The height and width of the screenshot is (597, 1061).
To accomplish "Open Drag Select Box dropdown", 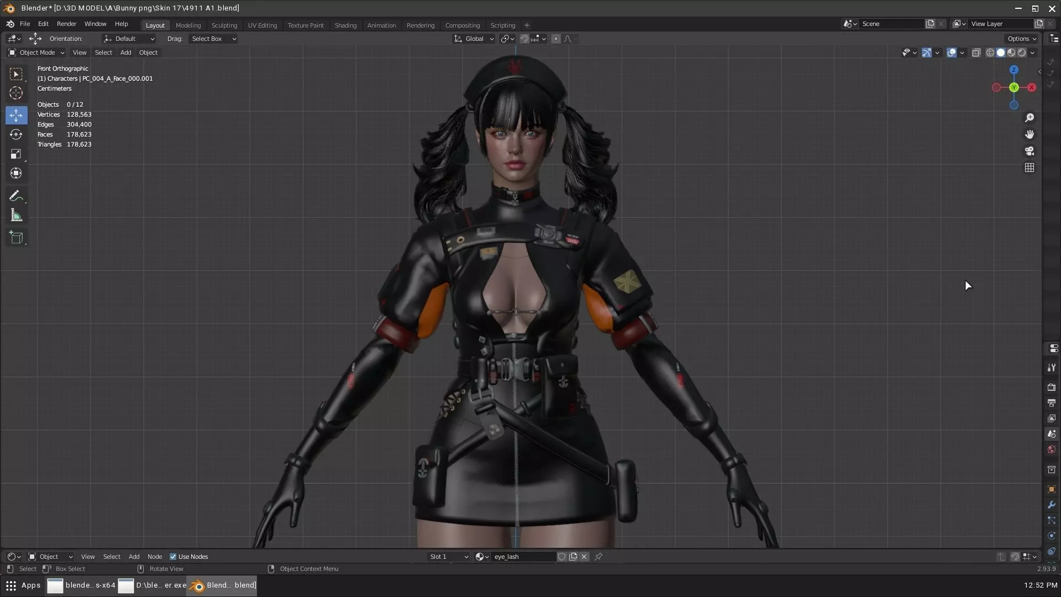I will 213,39.
